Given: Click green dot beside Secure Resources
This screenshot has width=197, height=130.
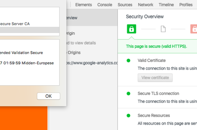Looking at the screenshot, I should [128, 116].
